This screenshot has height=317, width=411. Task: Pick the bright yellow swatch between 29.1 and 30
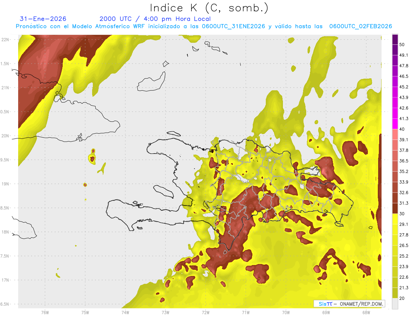(395, 219)
